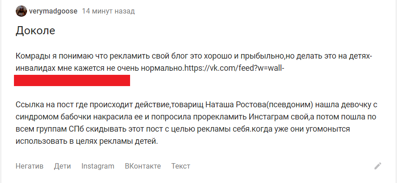
Task: Open the verymadgoose username profile link
Action: tap(53, 11)
